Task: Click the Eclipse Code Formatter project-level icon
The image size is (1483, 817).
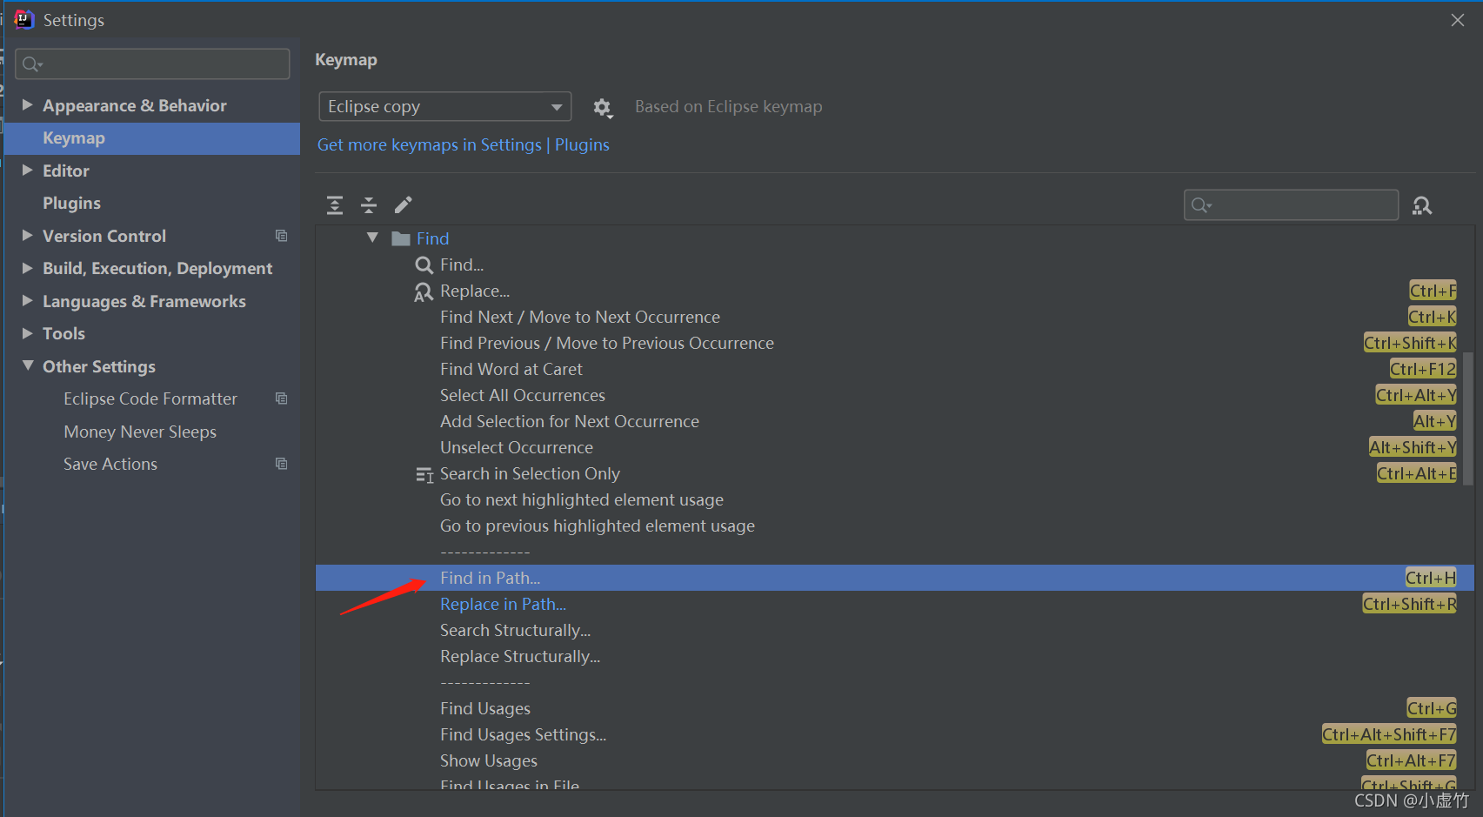Action: [x=282, y=398]
